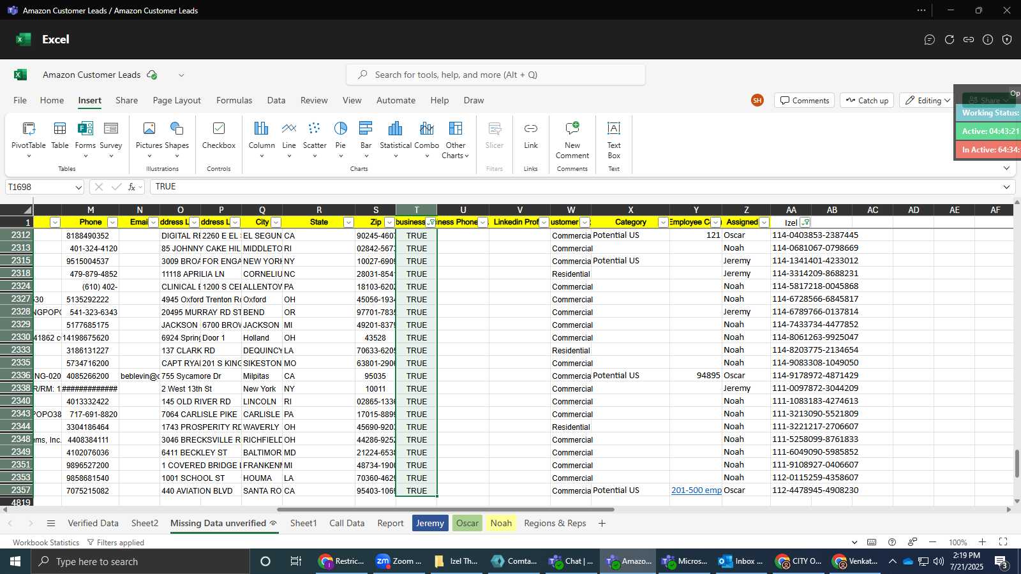Open the Data ribbon tab
The image size is (1021, 574).
point(276,101)
